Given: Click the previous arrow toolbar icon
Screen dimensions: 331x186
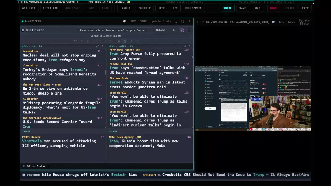Looking at the screenshot, I should pyautogui.click(x=105, y=41).
